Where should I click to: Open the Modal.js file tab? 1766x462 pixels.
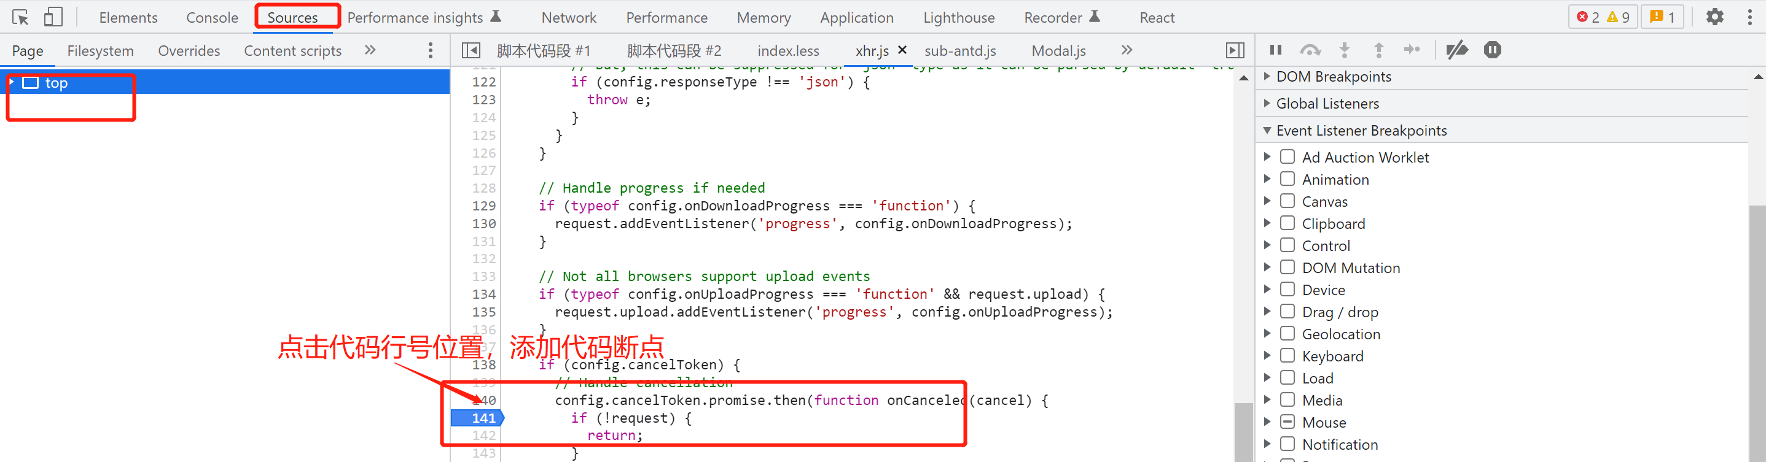coord(1058,51)
